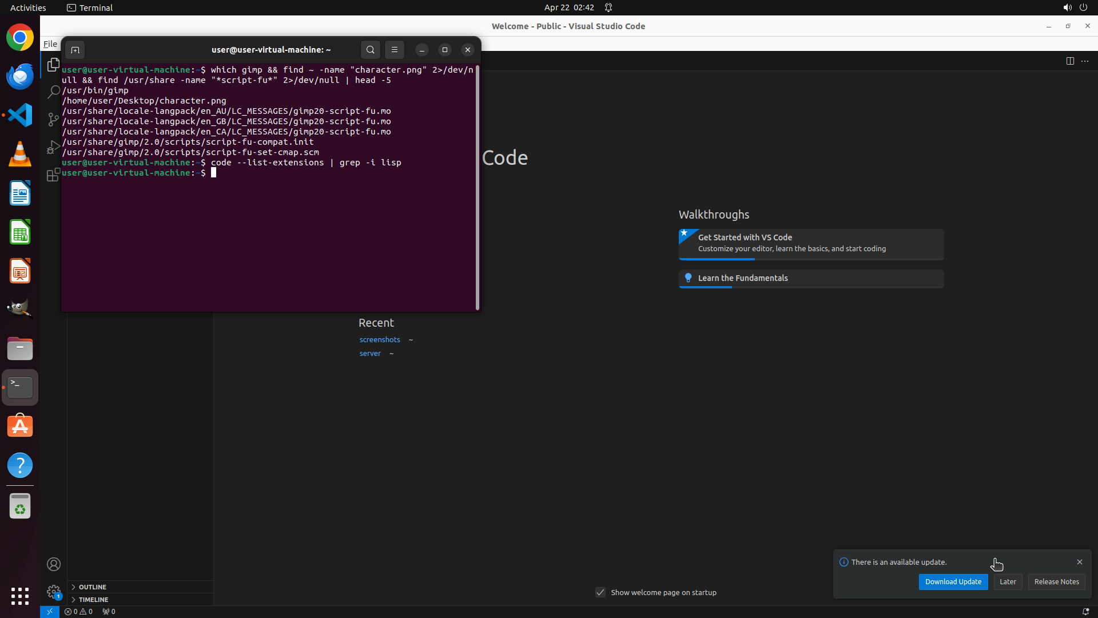1098x618 pixels.
Task: Toggle Show welcome page on startup checkbox
Action: point(600,592)
